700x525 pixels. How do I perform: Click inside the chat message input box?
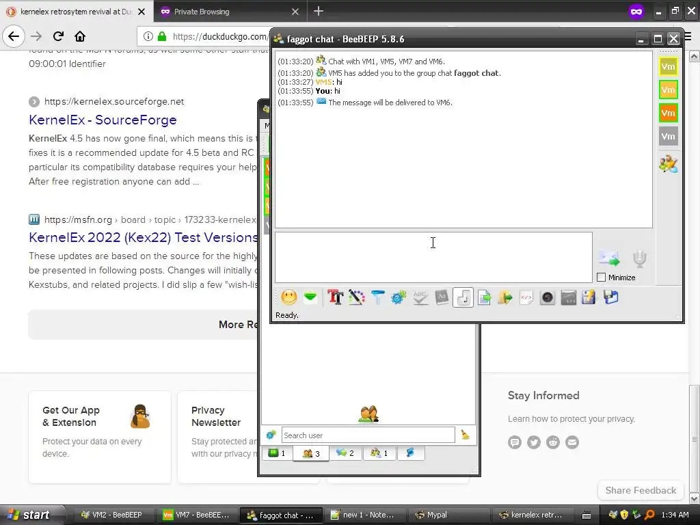click(433, 257)
